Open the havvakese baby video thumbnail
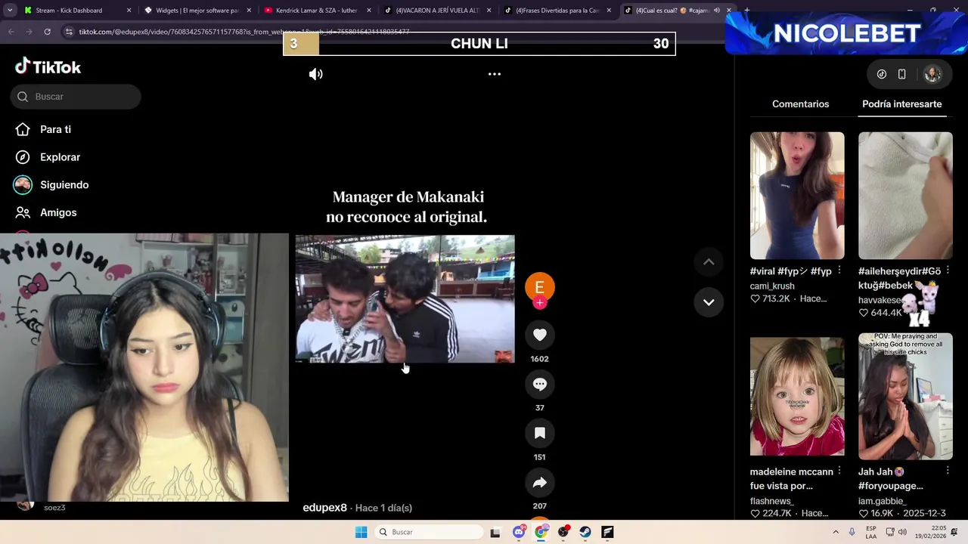The height and width of the screenshot is (544, 968). tap(905, 196)
